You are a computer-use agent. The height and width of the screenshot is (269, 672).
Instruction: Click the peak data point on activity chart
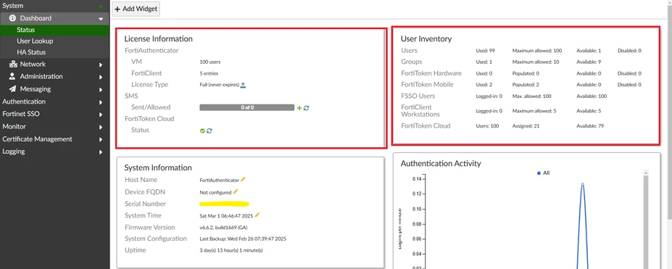pos(582,185)
